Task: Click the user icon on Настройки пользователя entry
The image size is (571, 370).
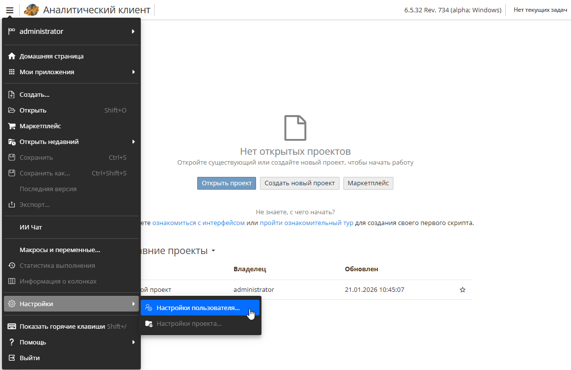Action: [148, 307]
